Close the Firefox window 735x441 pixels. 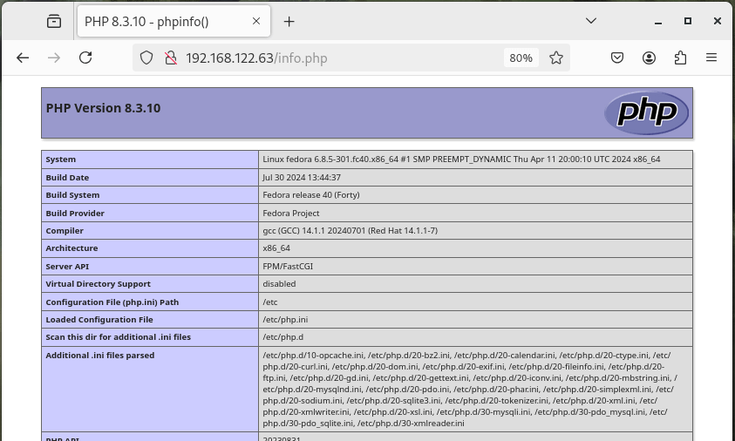(718, 21)
